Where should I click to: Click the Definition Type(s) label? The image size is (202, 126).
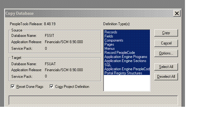pos(116,24)
